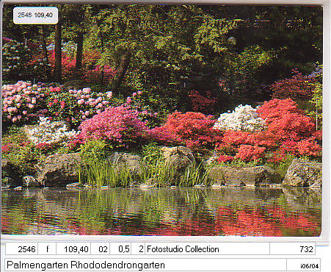
Task: Select the date code i06/04
Action: pyautogui.click(x=303, y=265)
